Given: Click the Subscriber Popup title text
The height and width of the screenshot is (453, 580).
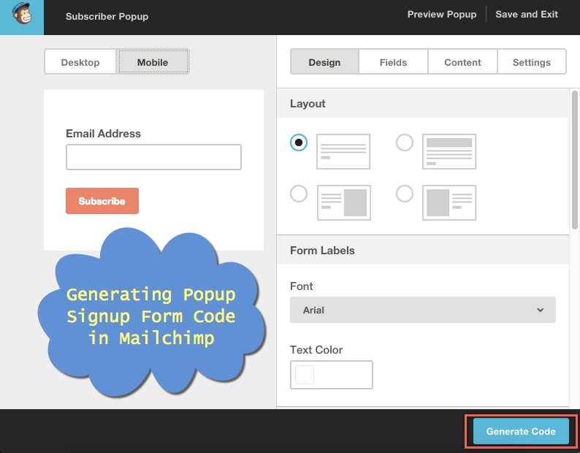Looking at the screenshot, I should 107,17.
